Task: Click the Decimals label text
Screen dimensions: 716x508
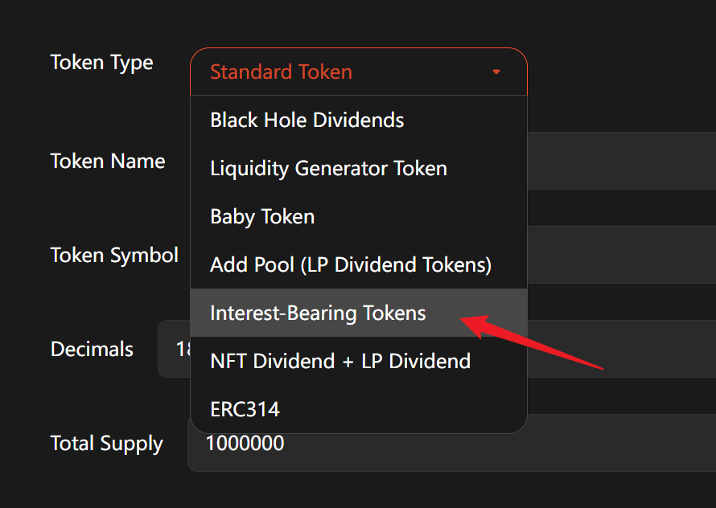Action: point(92,349)
